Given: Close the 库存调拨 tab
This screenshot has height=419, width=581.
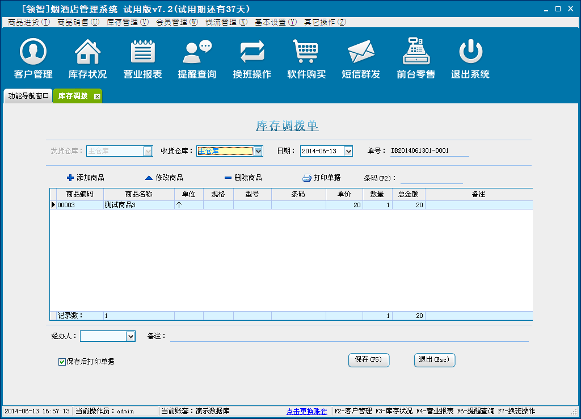Looking at the screenshot, I should [x=97, y=97].
